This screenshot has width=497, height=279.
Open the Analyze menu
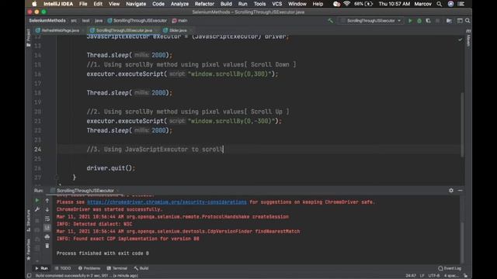(x=179, y=4)
